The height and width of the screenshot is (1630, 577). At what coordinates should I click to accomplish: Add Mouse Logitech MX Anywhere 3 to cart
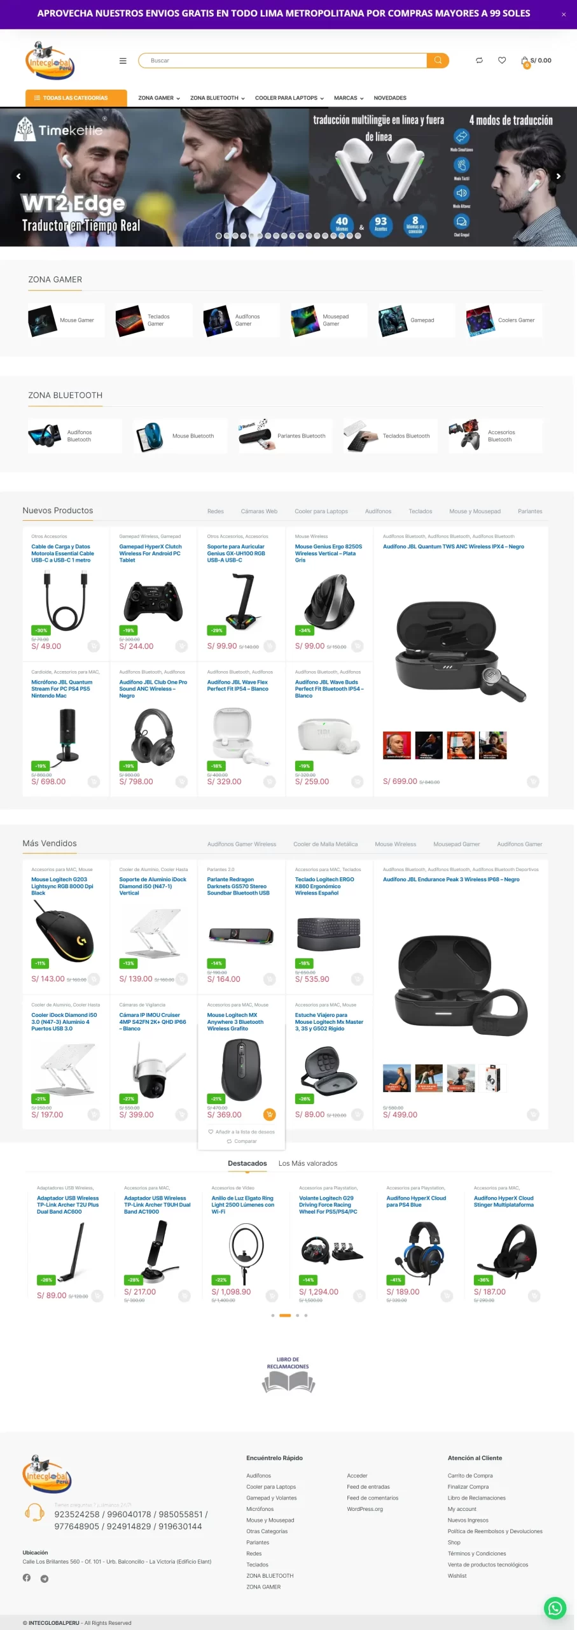[x=270, y=1114]
